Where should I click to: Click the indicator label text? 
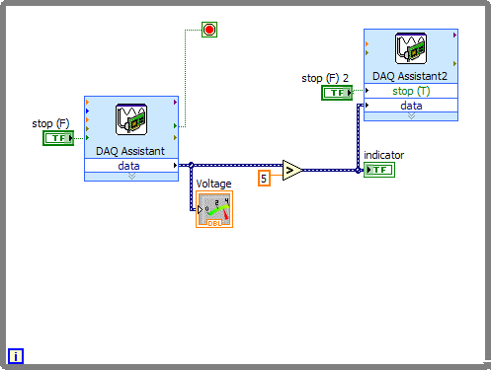point(383,155)
